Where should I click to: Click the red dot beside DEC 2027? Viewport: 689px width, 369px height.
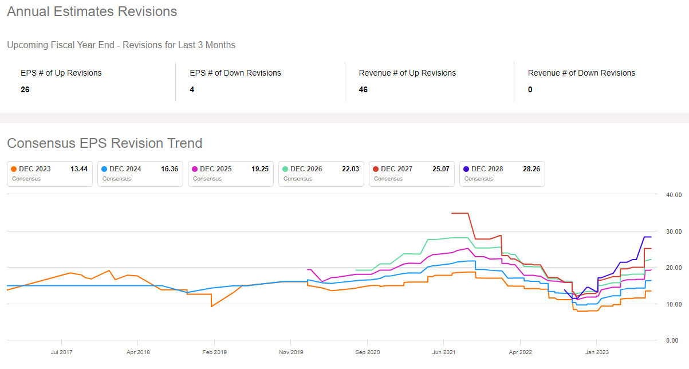[376, 169]
